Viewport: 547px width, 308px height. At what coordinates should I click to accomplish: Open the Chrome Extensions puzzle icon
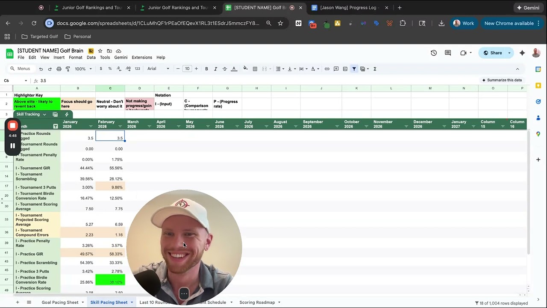click(403, 23)
